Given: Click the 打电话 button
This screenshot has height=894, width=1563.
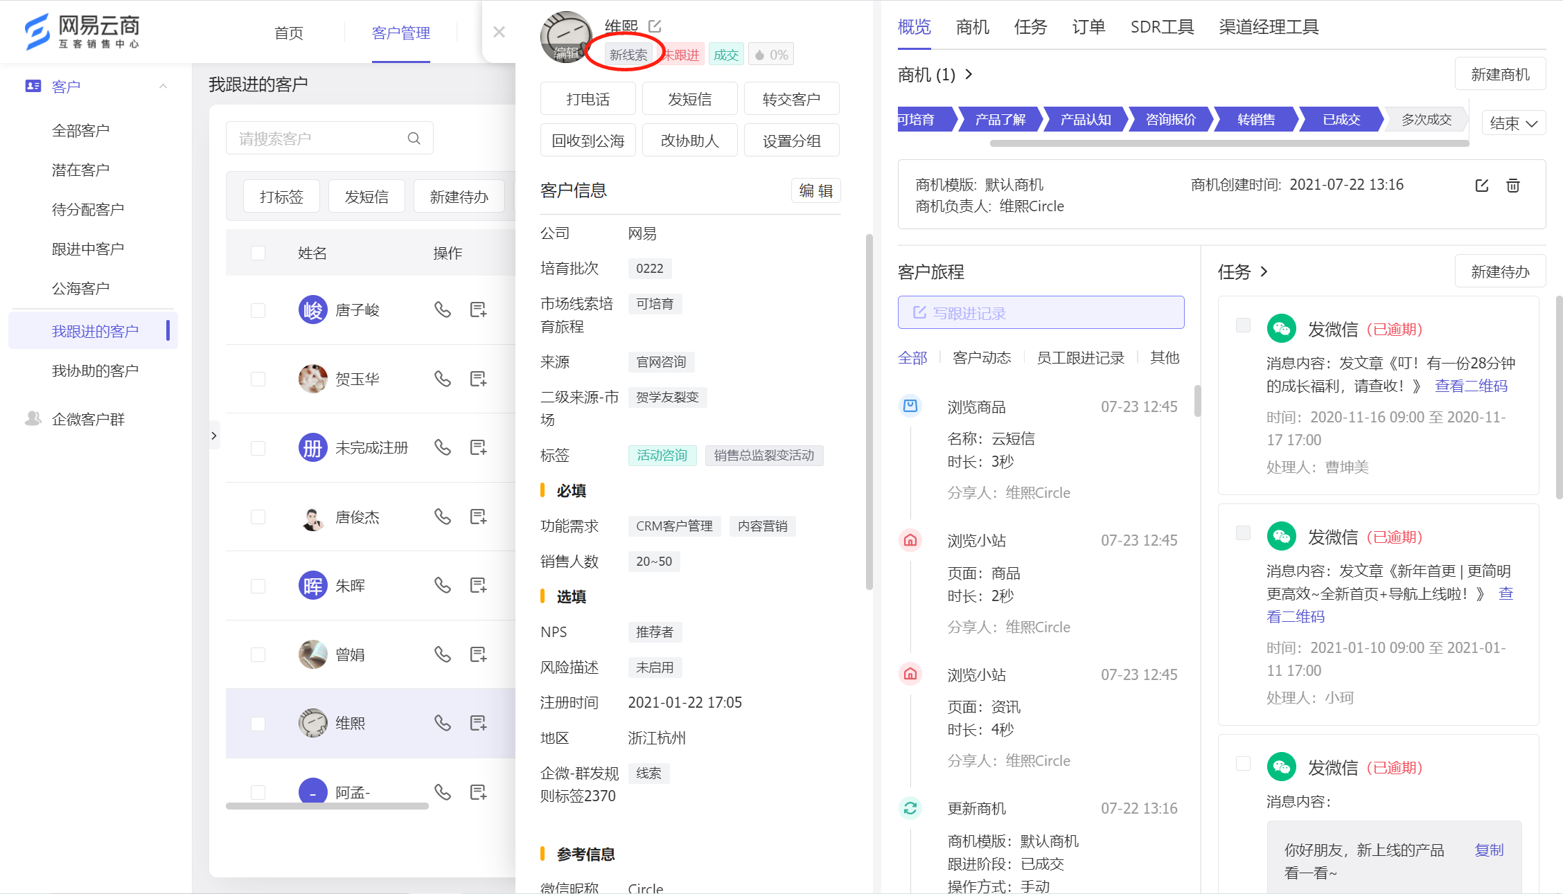Looking at the screenshot, I should (588, 99).
